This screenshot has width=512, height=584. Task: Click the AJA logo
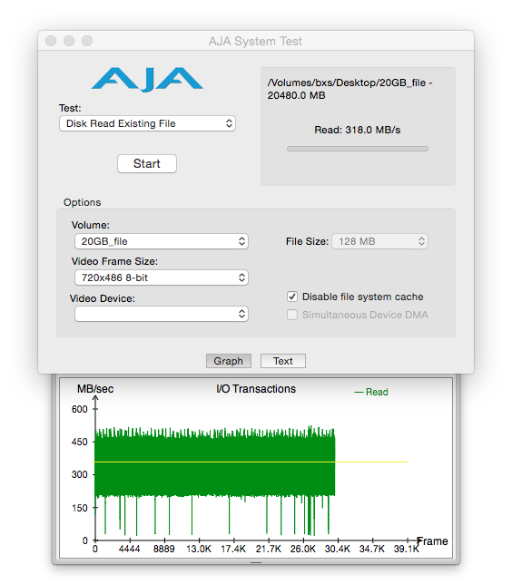coord(147,79)
